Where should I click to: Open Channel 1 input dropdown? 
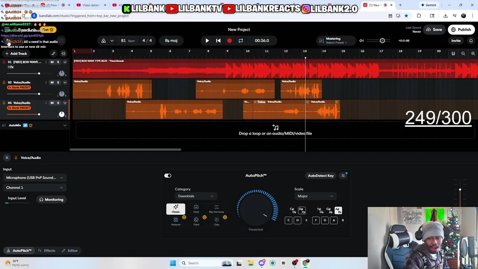pos(34,188)
